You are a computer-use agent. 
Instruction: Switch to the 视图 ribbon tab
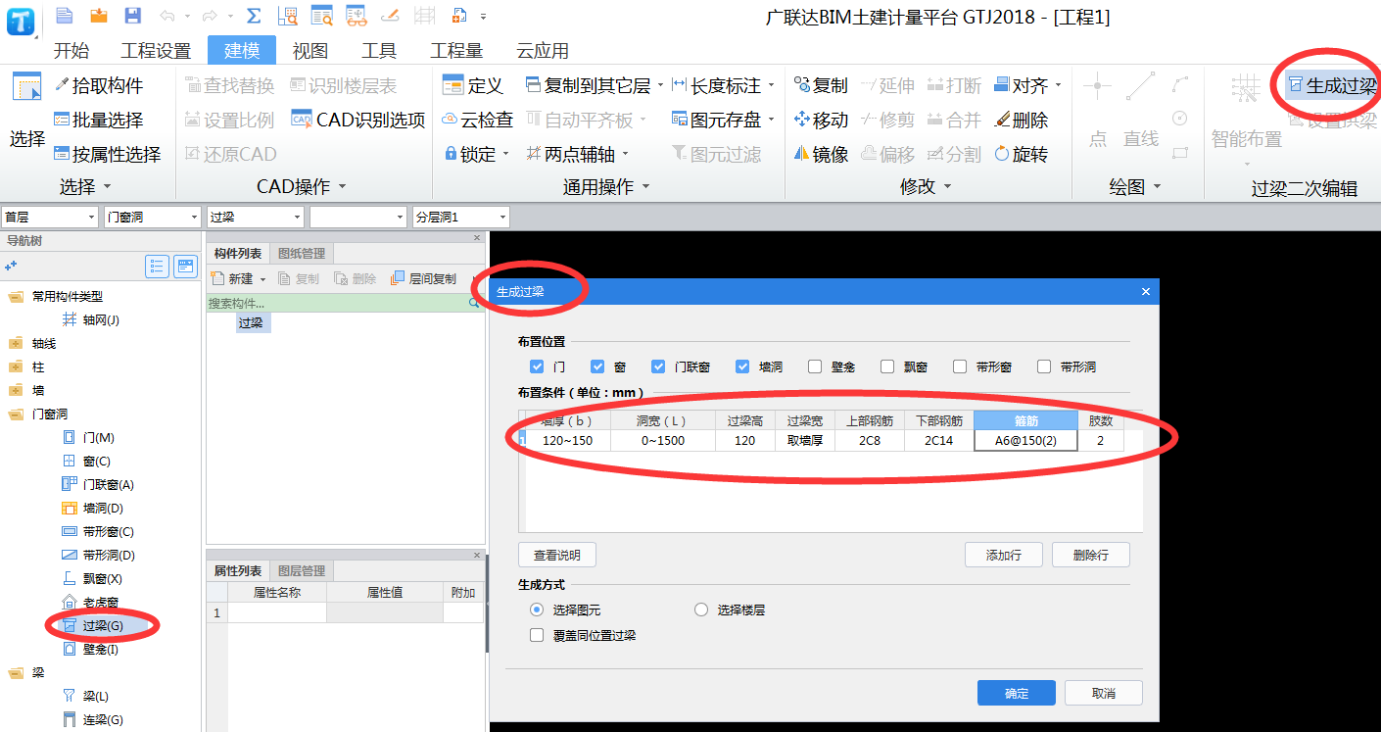310,51
